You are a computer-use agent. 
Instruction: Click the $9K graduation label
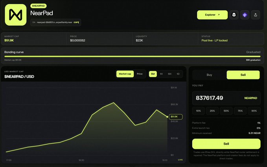tap(253, 60)
